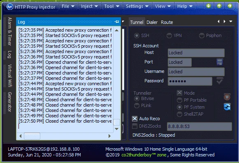Switch to the Dialer tab
This screenshot has width=239, height=163.
pyautogui.click(x=152, y=22)
